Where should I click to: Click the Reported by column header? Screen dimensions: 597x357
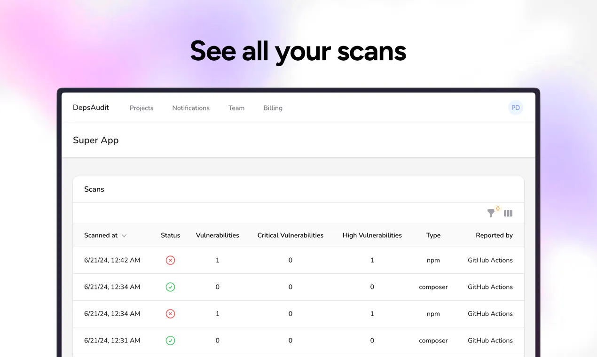click(494, 235)
